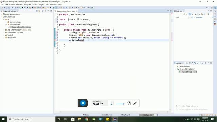Collapse the javainterview package node
This screenshot has width=217, height=122.
[x=6, y=25]
